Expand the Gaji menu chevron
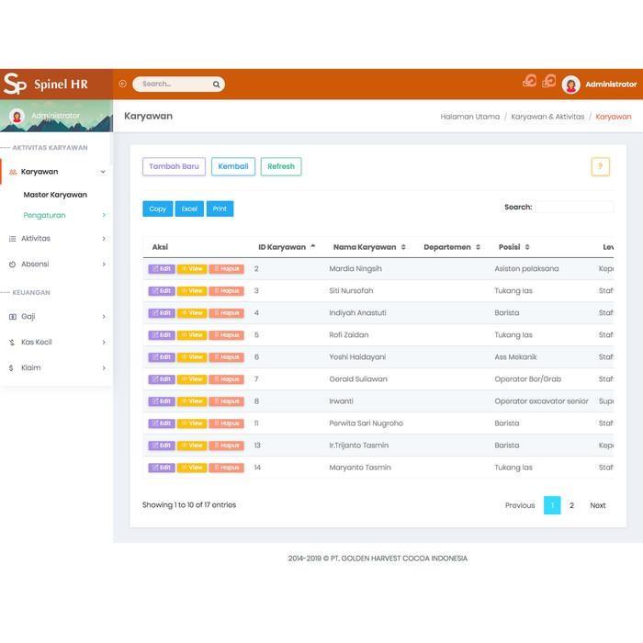Viewport: 643px width, 643px height. [104, 317]
